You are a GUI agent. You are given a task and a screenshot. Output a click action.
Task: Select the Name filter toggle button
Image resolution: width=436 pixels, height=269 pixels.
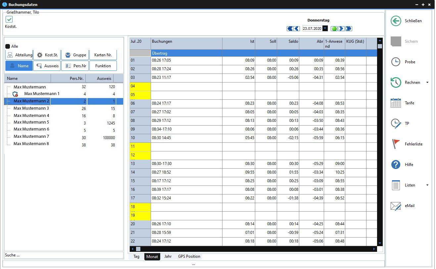19,66
